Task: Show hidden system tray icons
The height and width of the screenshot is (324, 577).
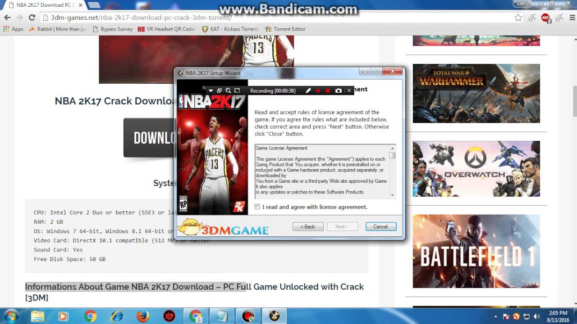Action: (496, 316)
